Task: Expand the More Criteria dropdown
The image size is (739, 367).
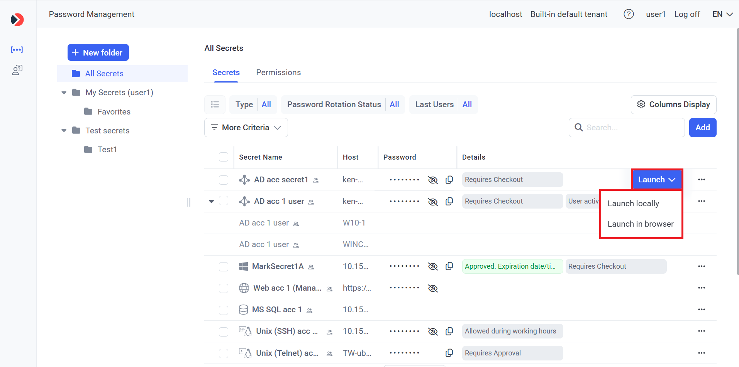Action: click(x=246, y=128)
